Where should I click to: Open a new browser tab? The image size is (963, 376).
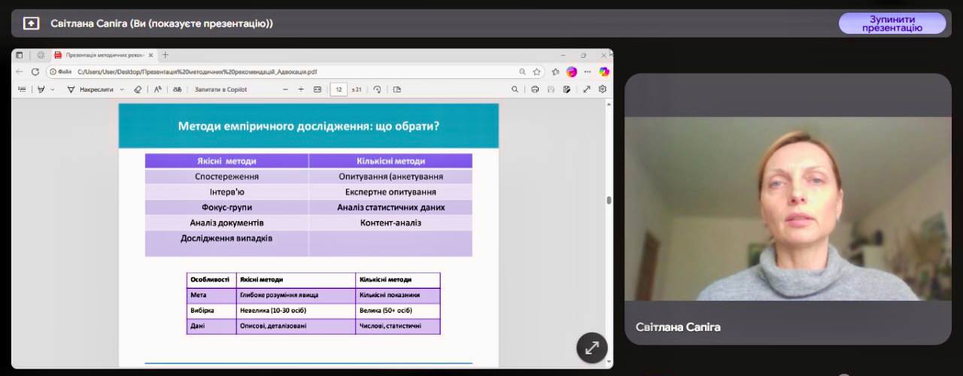(x=166, y=55)
